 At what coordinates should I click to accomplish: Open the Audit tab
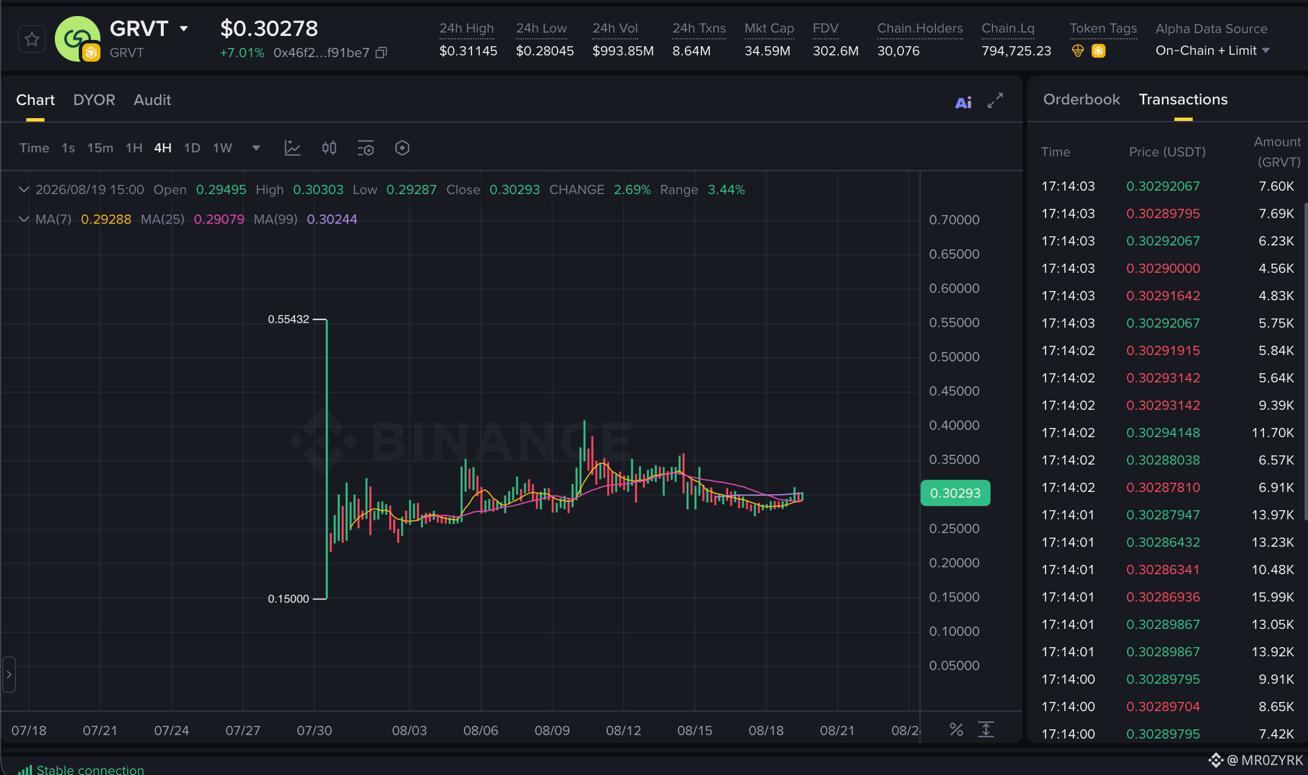click(152, 100)
